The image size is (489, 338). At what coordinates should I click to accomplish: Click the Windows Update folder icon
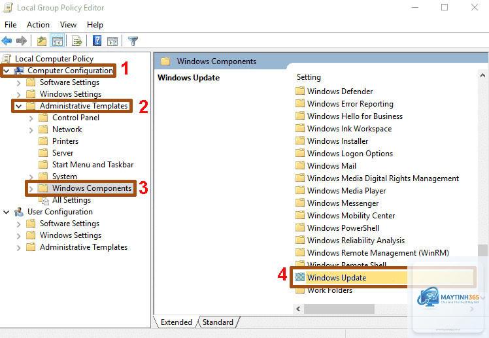pos(299,277)
